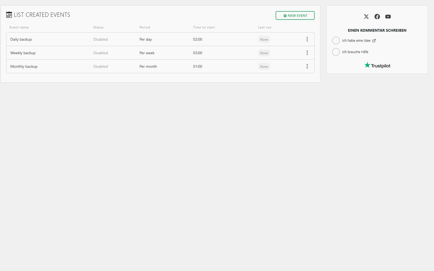Click the Event name column header
434x271 pixels.
click(19, 27)
